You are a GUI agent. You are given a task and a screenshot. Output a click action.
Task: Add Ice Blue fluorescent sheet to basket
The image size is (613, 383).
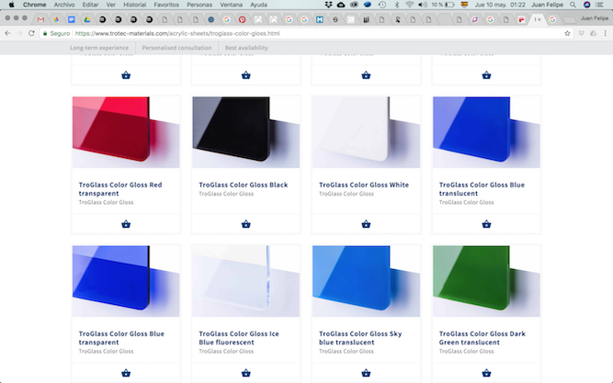246,373
